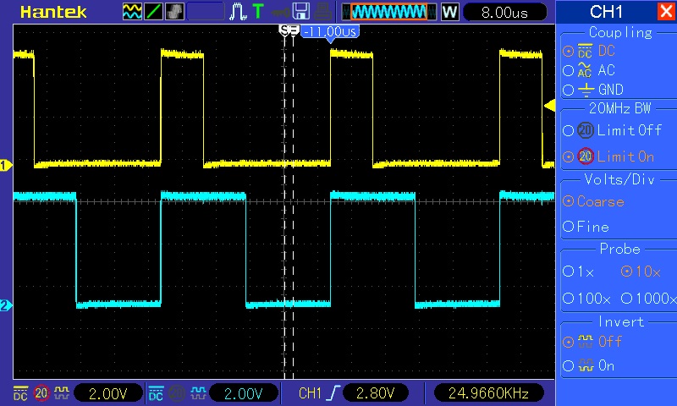677x406 pixels.
Task: Click the ground symbol icon
Action: click(x=586, y=90)
